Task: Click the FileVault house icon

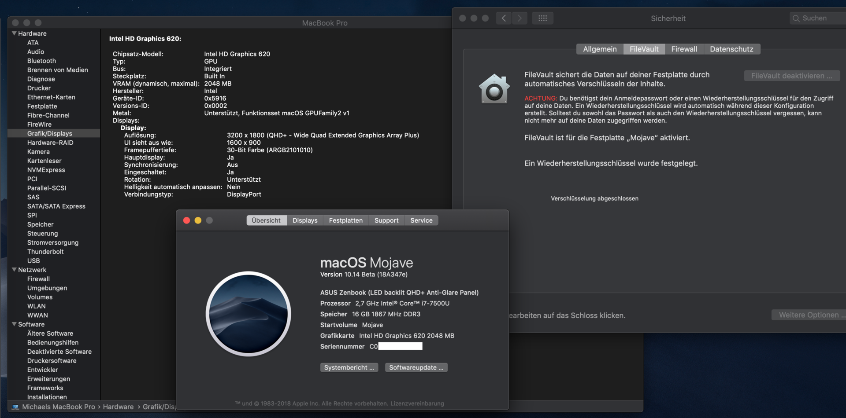Action: tap(494, 88)
